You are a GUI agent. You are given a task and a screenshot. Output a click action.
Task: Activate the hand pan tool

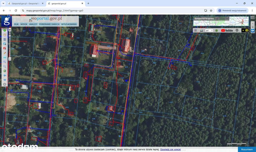point(5,35)
